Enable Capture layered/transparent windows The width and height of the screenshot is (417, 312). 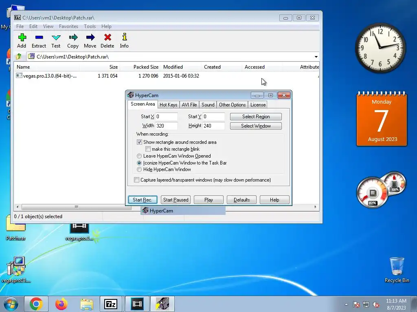point(136,180)
